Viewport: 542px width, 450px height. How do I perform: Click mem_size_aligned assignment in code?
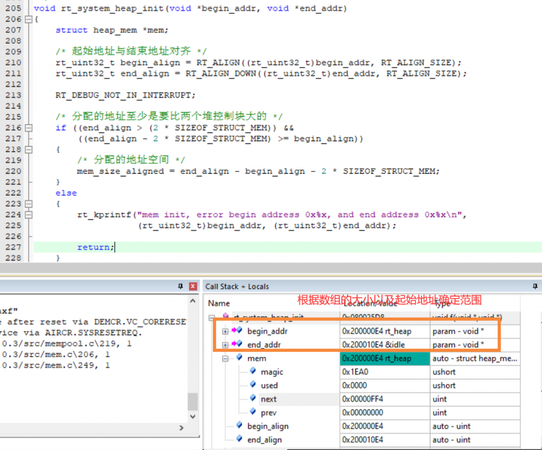[x=258, y=171]
